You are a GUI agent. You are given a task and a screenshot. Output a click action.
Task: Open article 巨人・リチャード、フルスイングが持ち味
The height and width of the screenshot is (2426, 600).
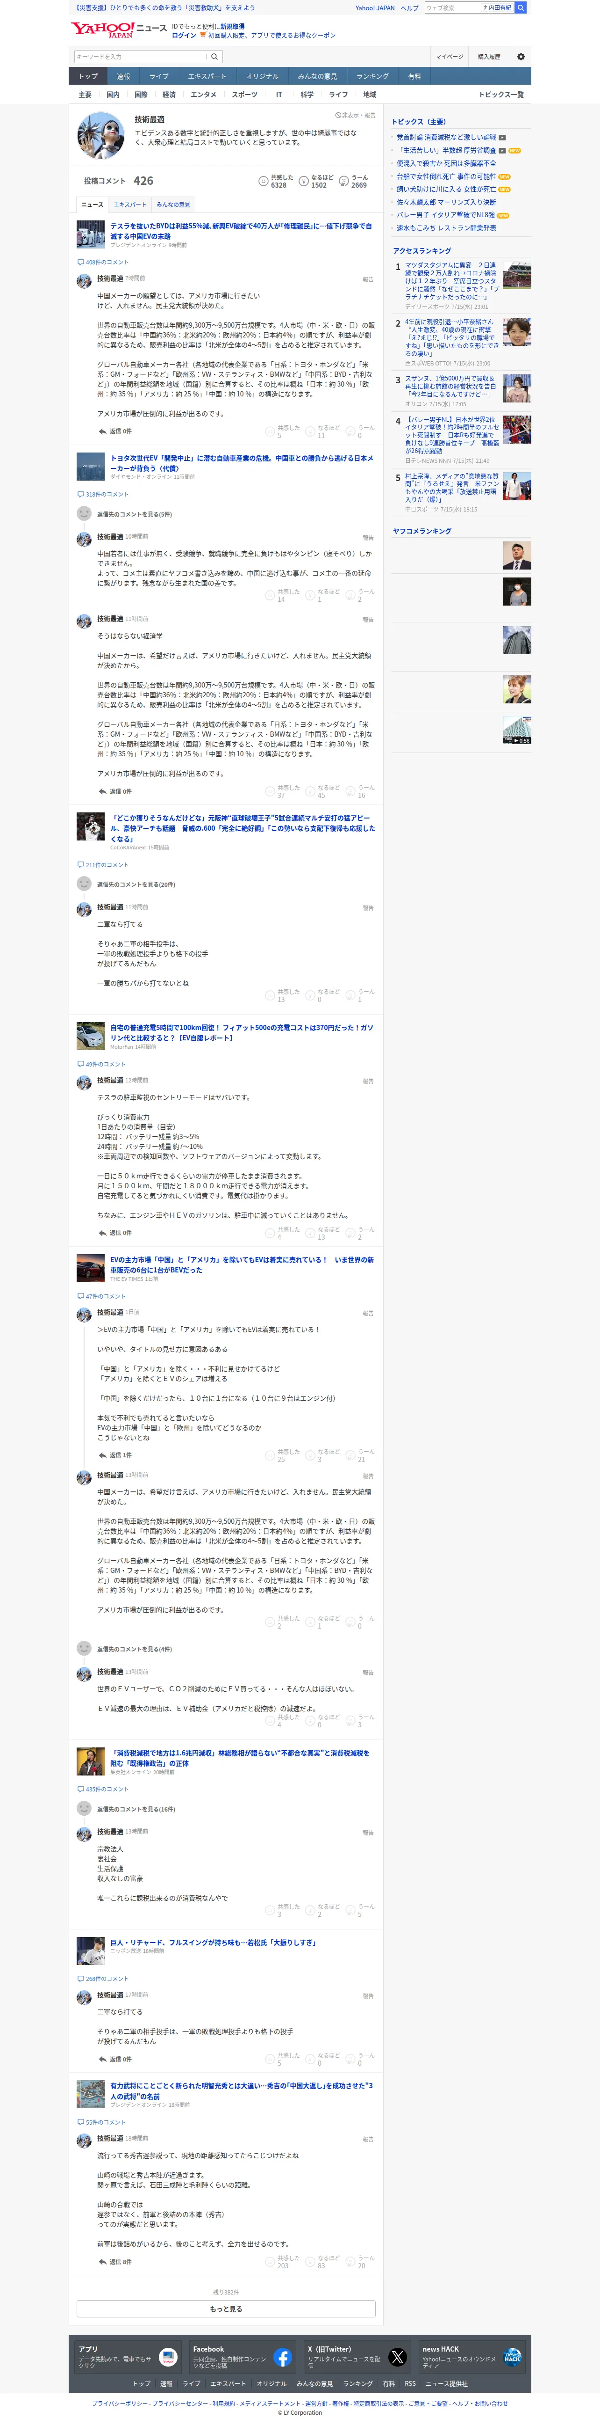pyautogui.click(x=213, y=1942)
